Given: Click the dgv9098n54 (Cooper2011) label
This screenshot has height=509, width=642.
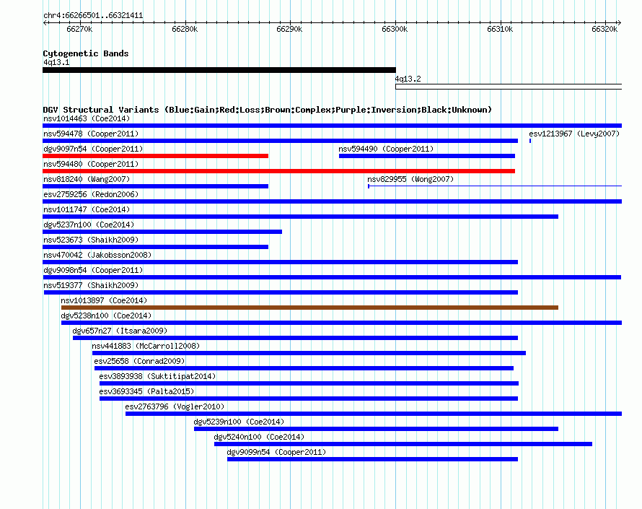Looking at the screenshot, I should point(93,271).
